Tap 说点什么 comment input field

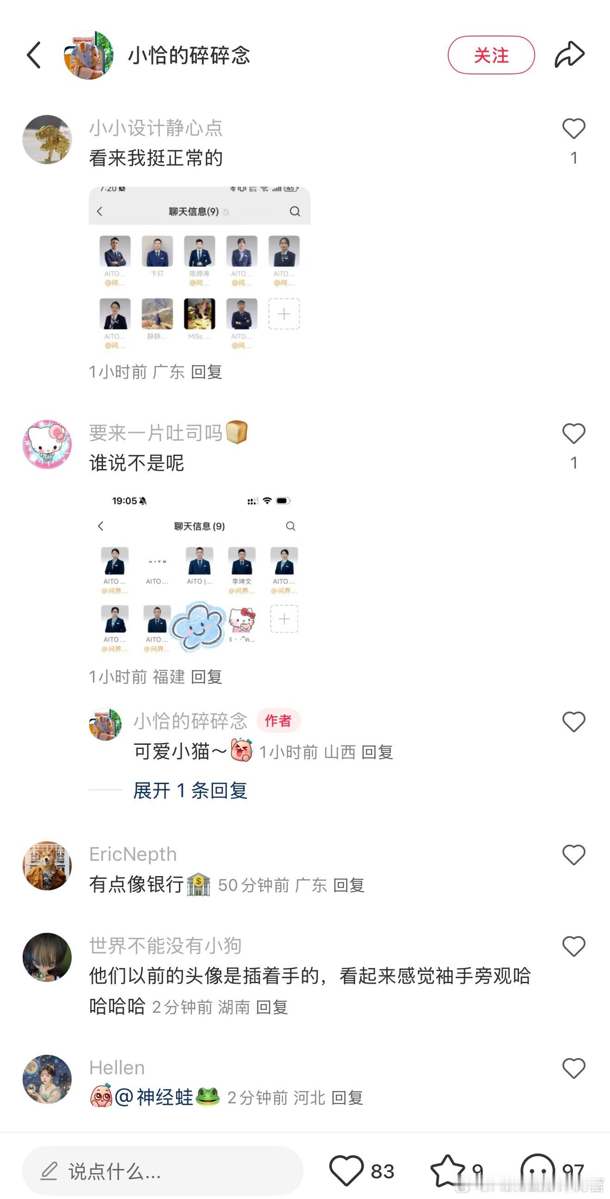[x=163, y=1171]
